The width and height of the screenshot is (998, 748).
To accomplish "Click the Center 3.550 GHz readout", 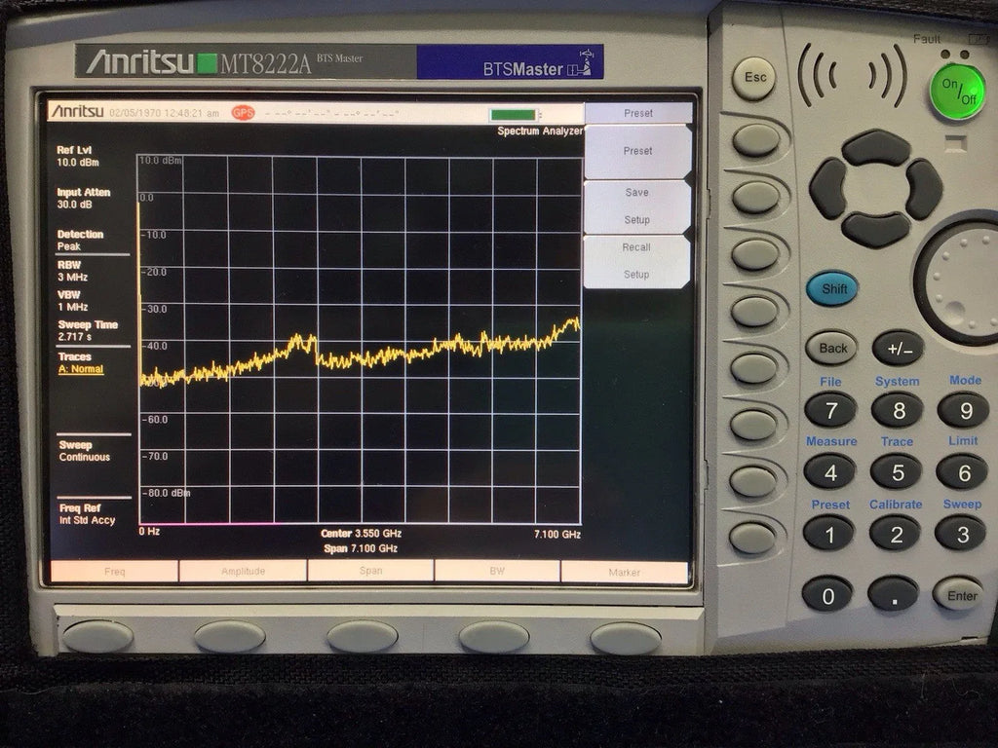I will [x=361, y=534].
